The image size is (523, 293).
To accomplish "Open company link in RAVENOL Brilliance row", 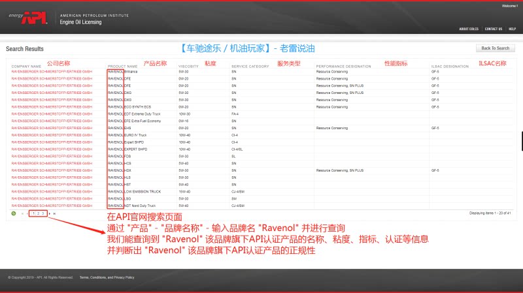I will coord(52,72).
